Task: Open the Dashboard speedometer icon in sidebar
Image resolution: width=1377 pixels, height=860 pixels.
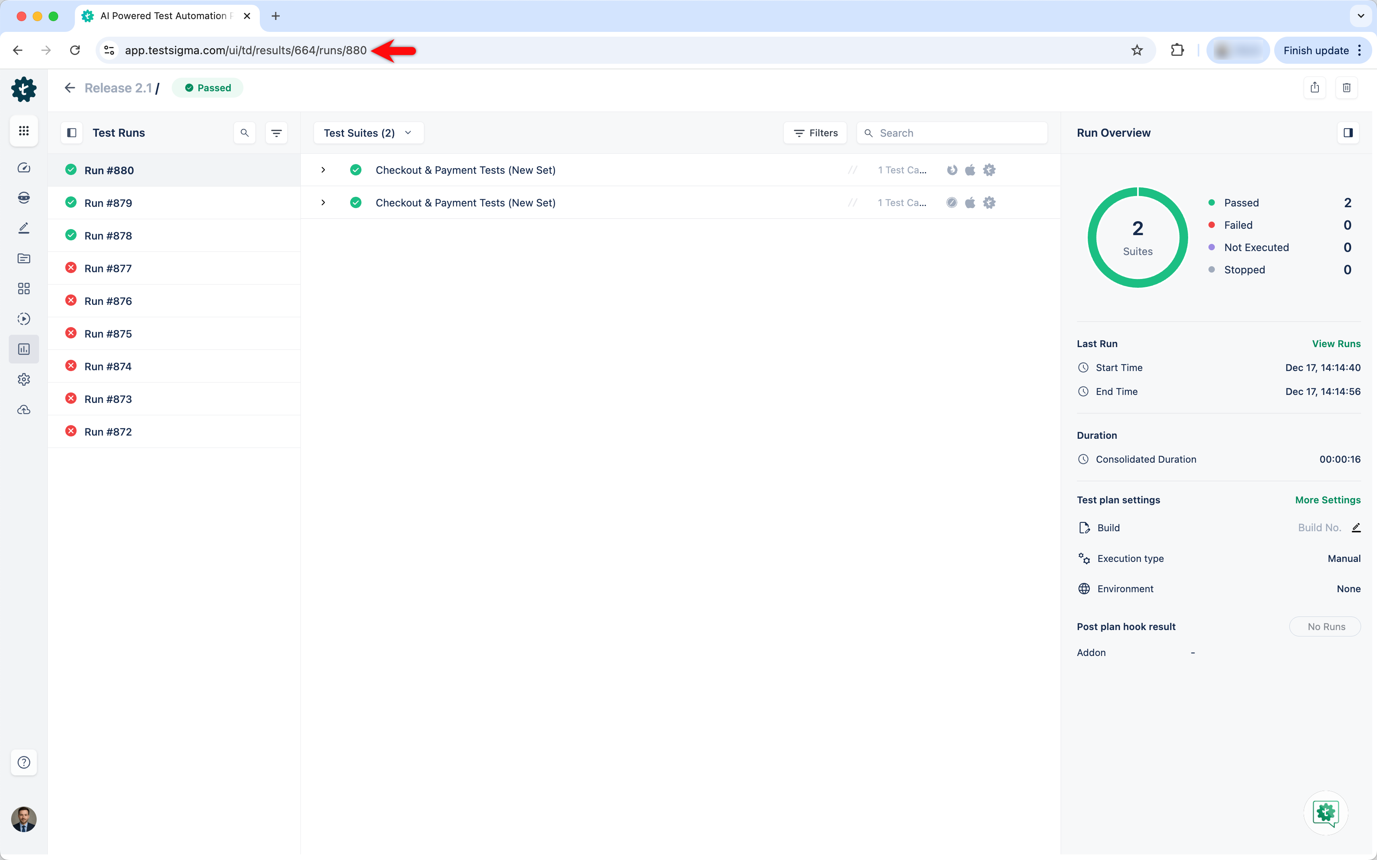Action: (x=24, y=168)
